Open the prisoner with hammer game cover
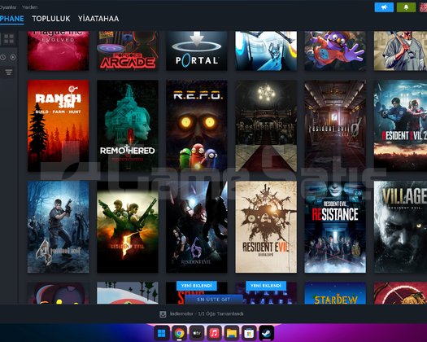Viewport: 427px width, 342px height. tap(400, 50)
